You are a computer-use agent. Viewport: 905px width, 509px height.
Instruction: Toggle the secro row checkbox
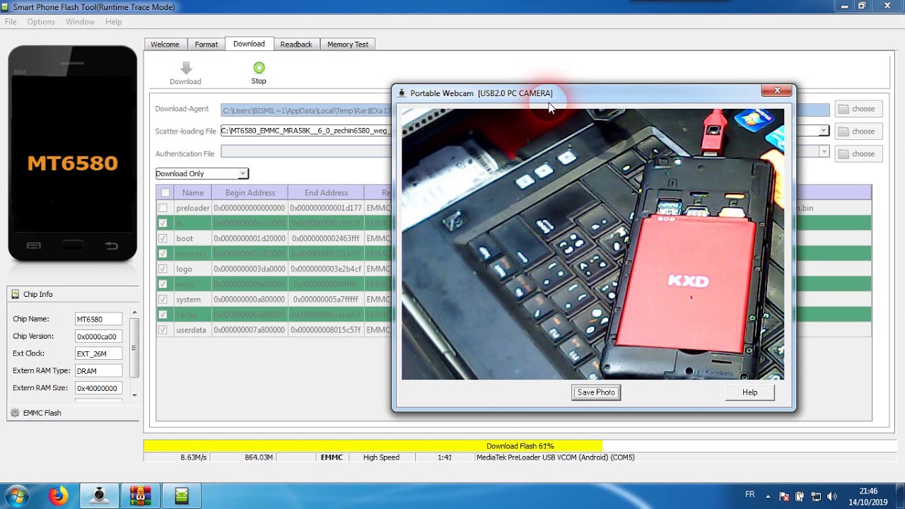tap(163, 283)
